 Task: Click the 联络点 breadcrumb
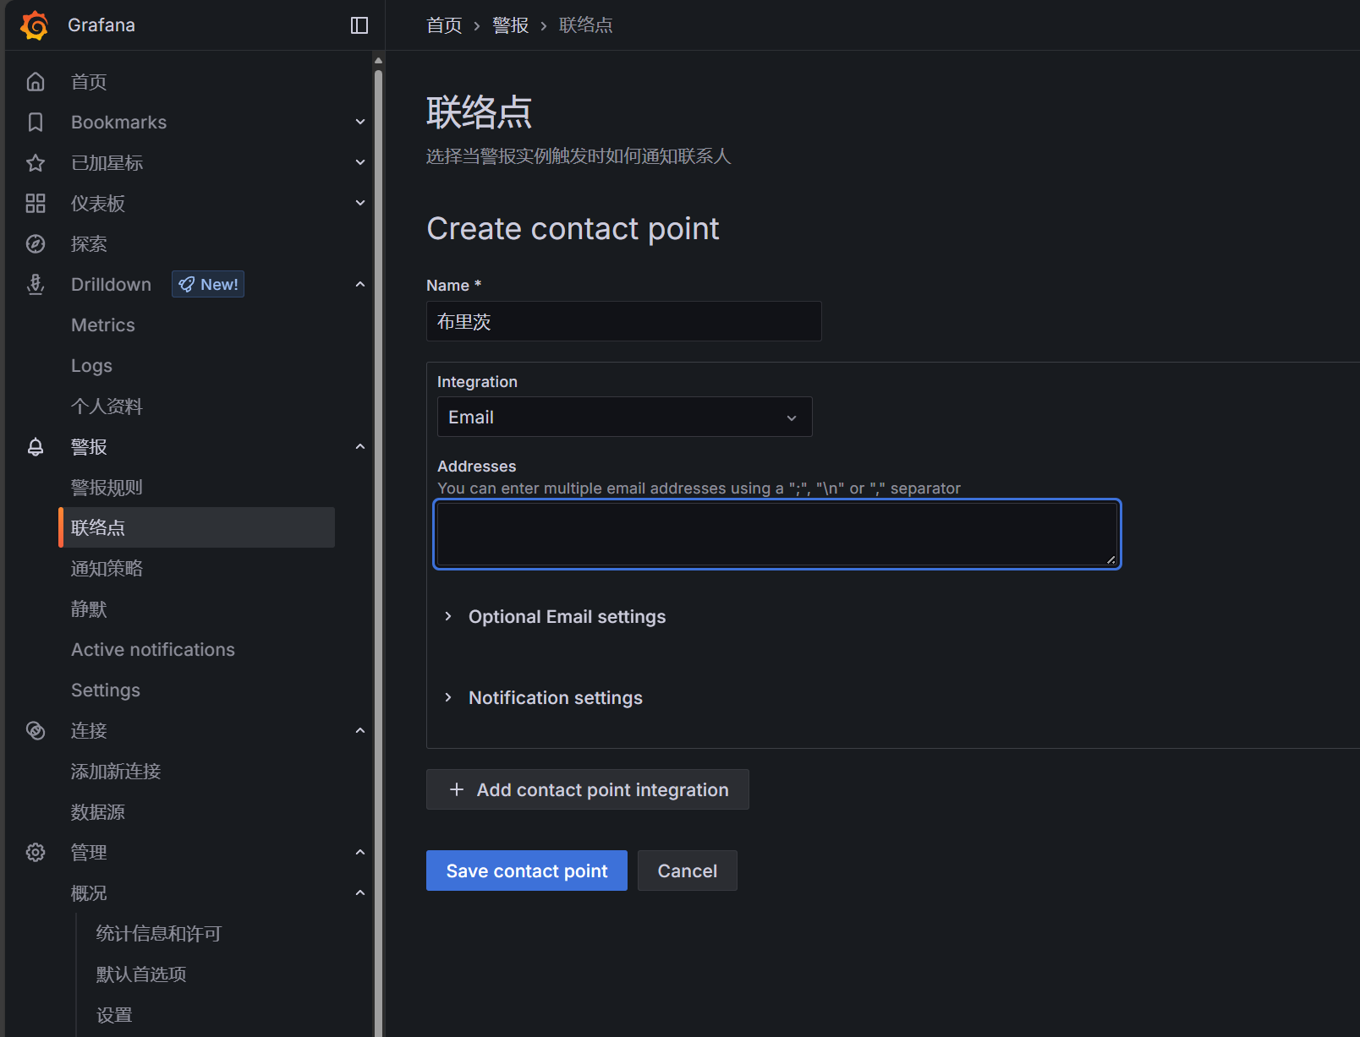(x=586, y=25)
